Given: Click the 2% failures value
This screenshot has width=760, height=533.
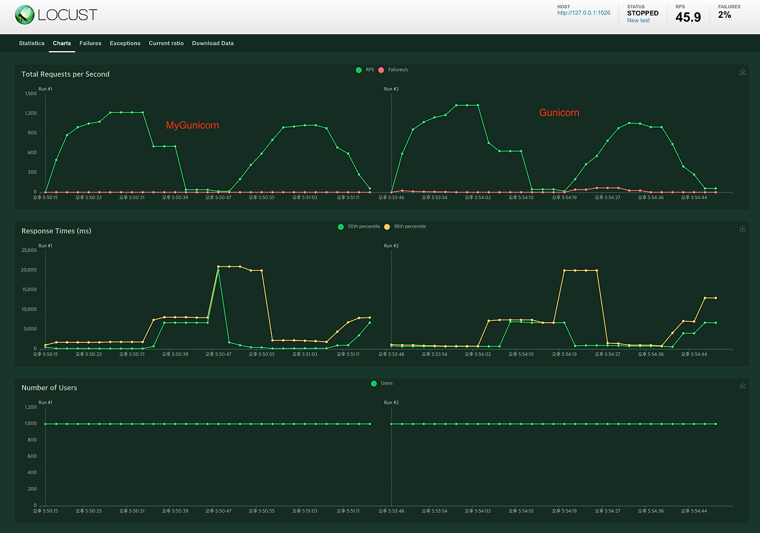Looking at the screenshot, I should (x=724, y=15).
